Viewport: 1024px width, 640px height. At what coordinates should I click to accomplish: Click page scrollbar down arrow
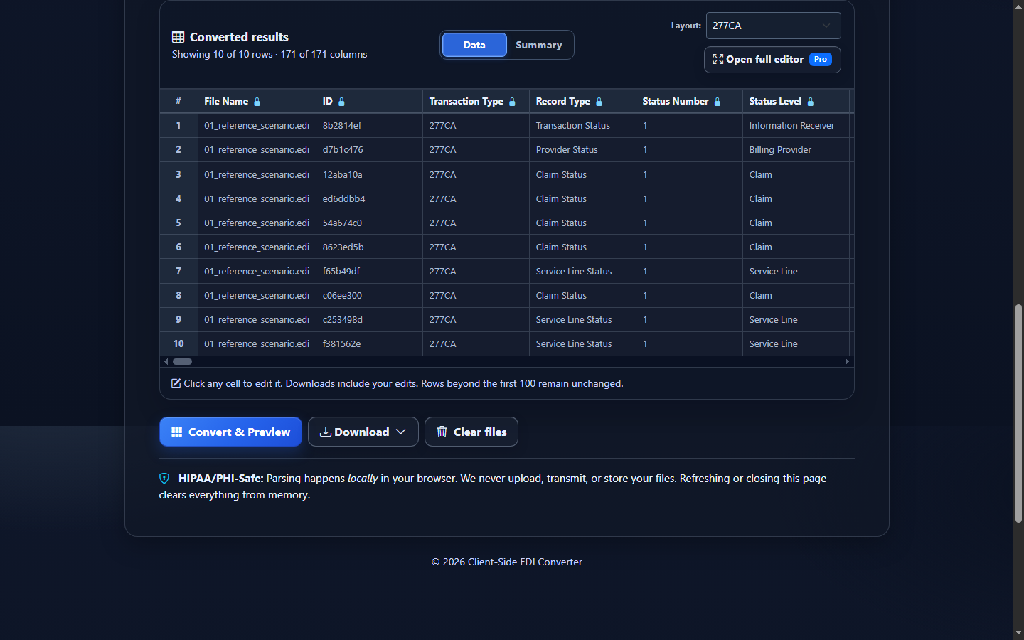[x=1019, y=632]
